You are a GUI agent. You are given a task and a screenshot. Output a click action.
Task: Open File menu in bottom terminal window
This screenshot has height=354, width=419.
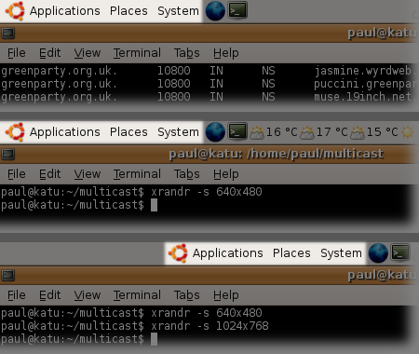tap(17, 295)
